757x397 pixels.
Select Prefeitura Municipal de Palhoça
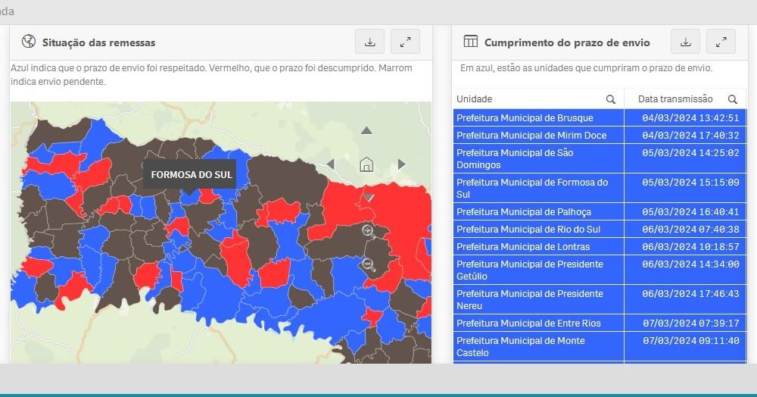tap(538, 211)
